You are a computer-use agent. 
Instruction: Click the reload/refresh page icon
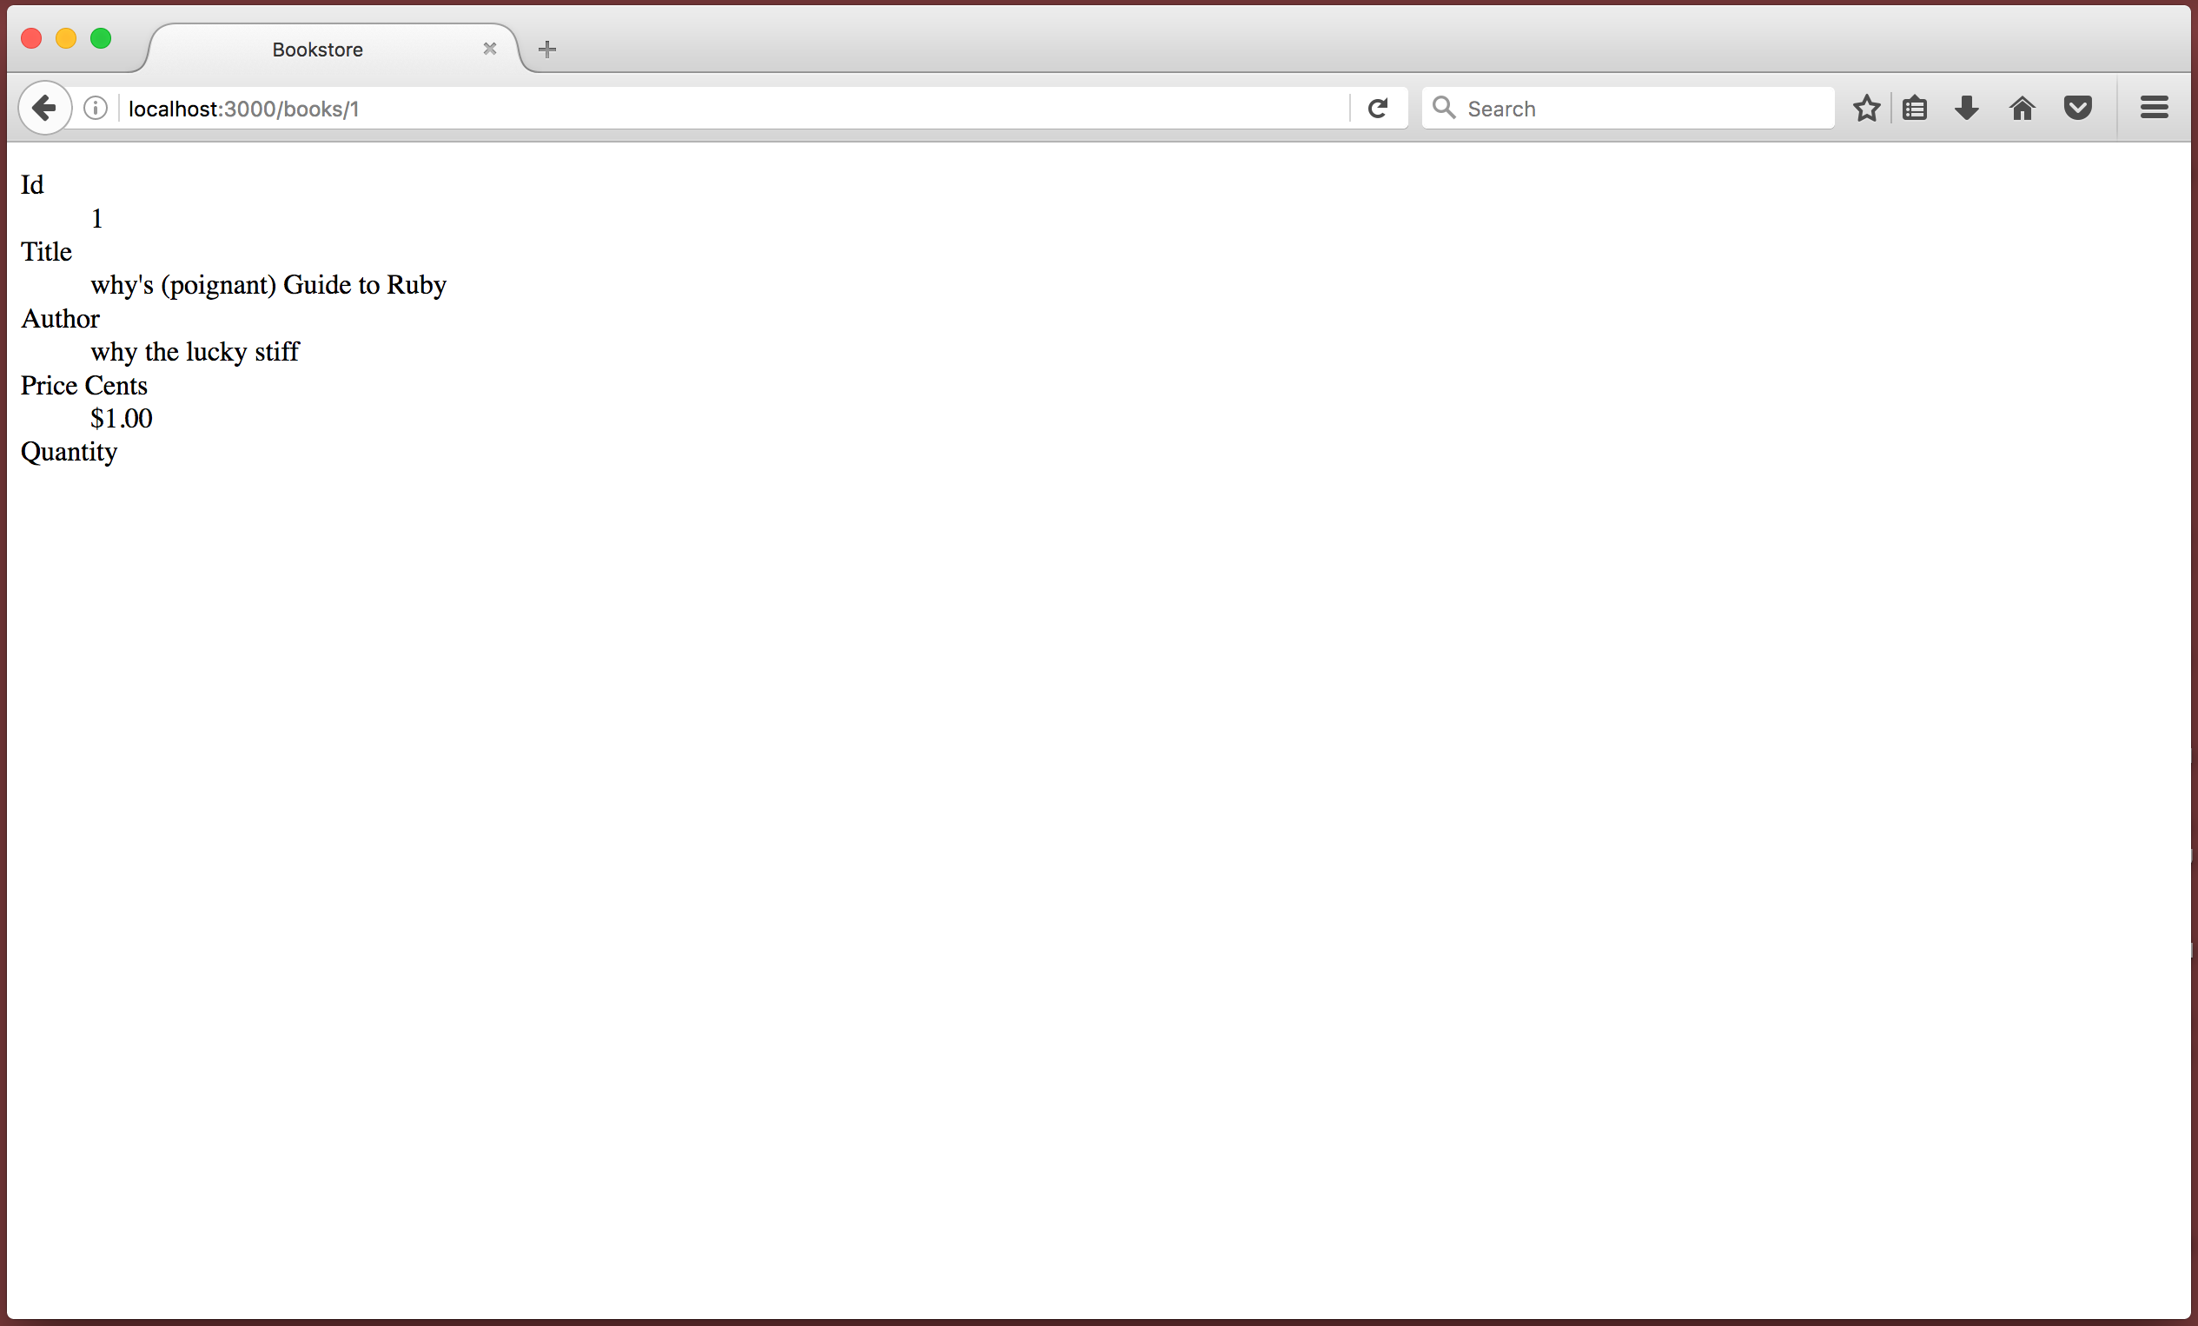tap(1377, 107)
